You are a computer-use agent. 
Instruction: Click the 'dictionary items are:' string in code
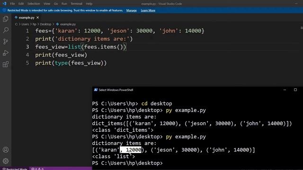(x=92, y=39)
